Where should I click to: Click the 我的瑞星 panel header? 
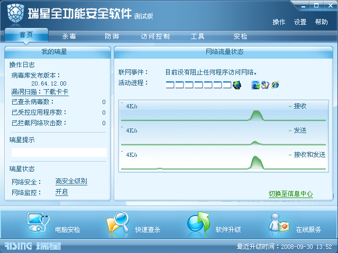(x=58, y=52)
